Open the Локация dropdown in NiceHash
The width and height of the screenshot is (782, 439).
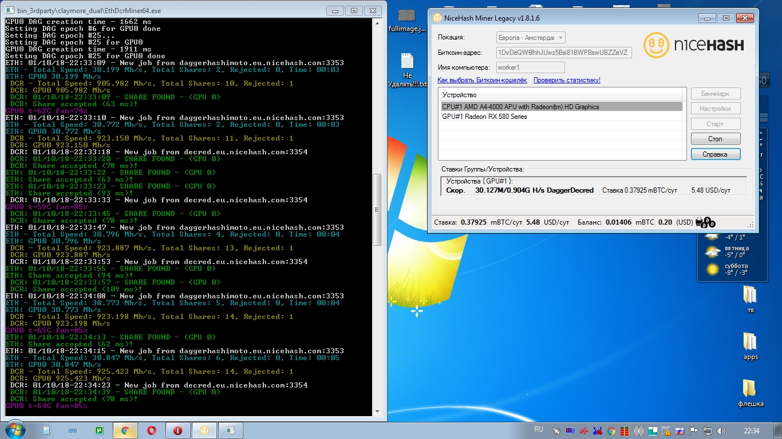[531, 38]
